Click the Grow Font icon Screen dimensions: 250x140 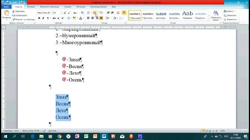point(65,13)
